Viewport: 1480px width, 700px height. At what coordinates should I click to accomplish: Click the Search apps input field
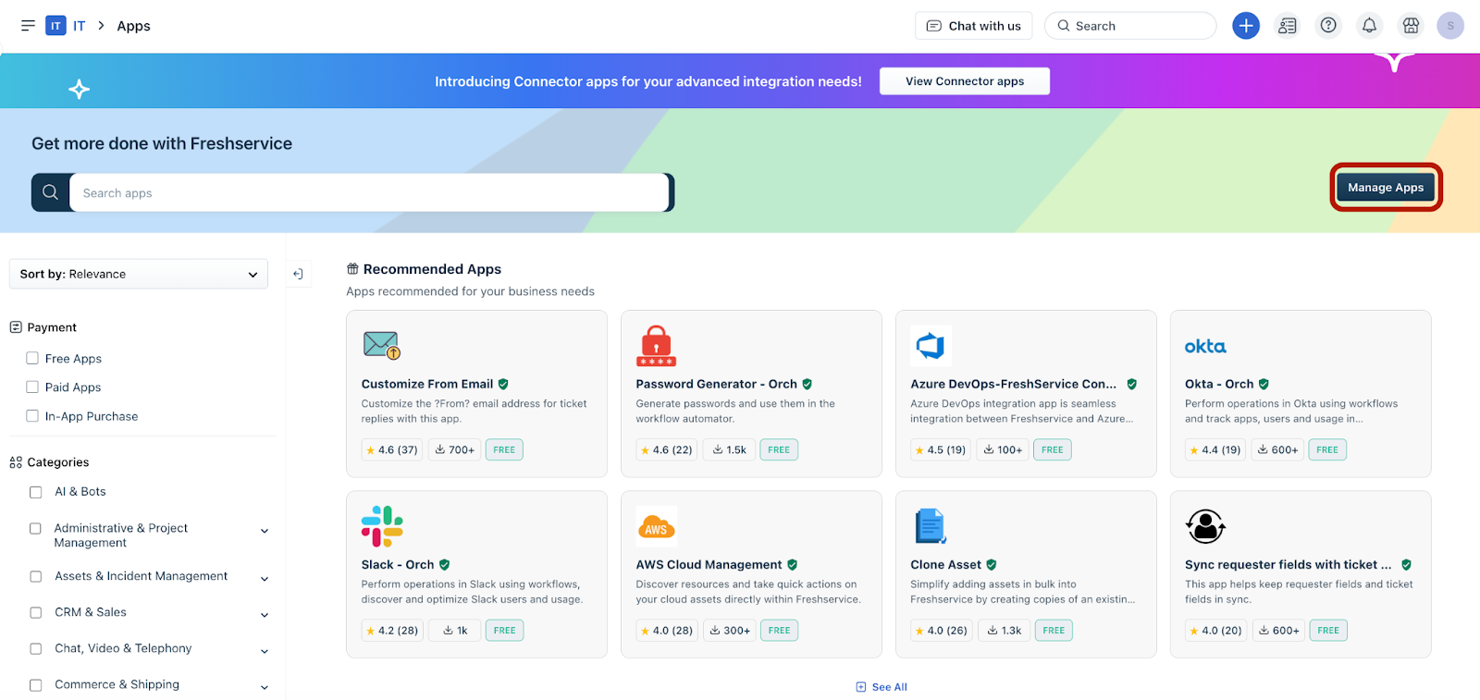(x=370, y=192)
